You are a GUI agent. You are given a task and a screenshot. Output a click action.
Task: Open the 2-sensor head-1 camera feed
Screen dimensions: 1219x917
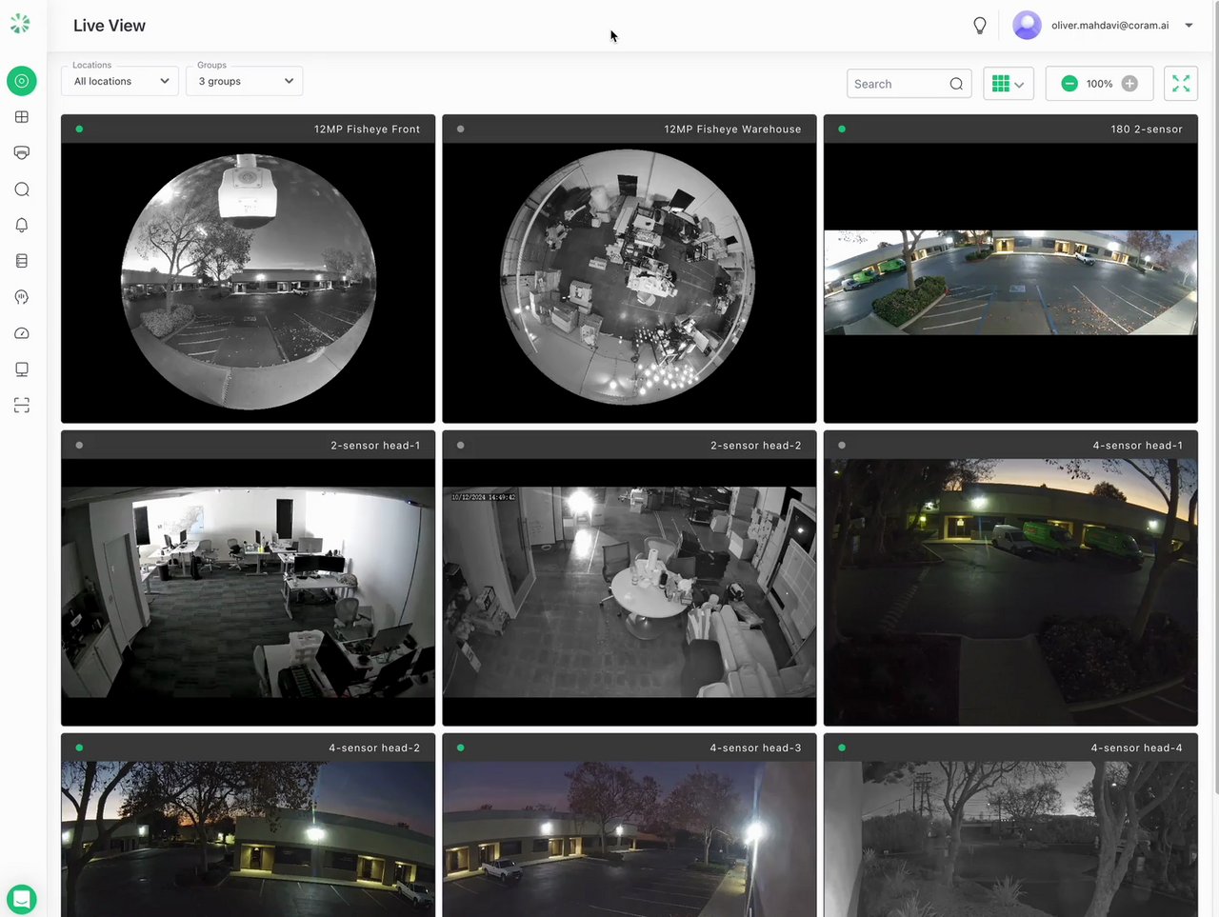point(248,592)
